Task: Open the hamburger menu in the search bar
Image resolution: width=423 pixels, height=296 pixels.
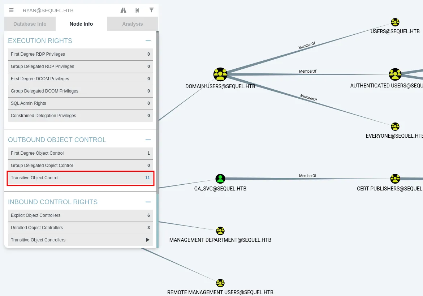Action: [11, 10]
